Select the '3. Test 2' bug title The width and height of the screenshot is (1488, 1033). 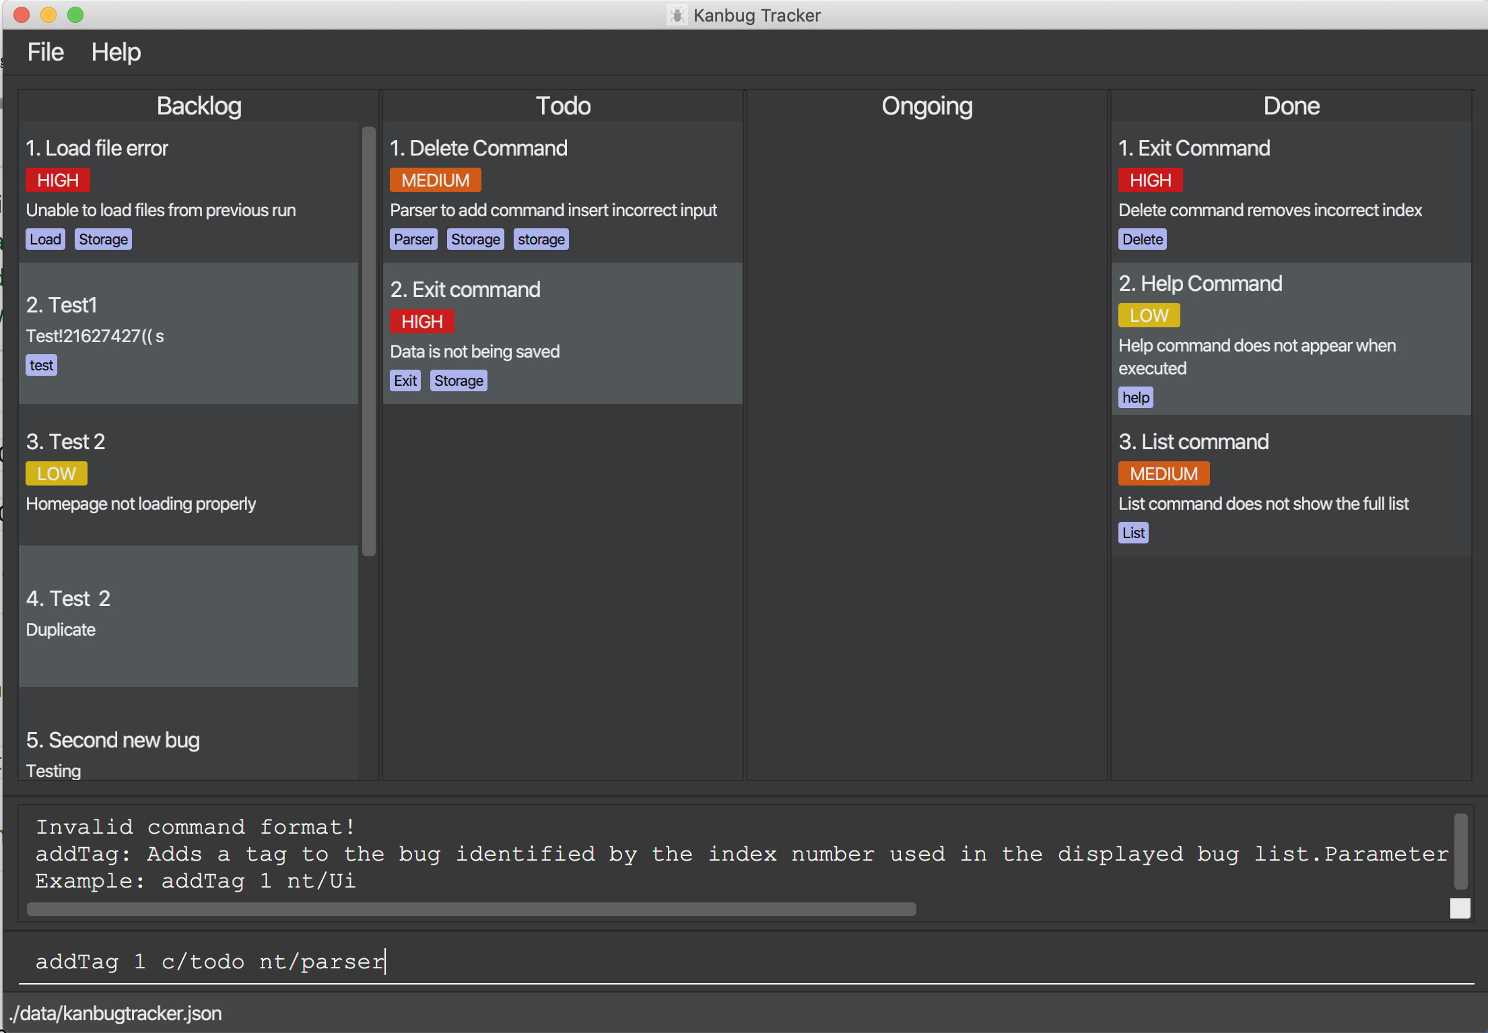point(66,442)
